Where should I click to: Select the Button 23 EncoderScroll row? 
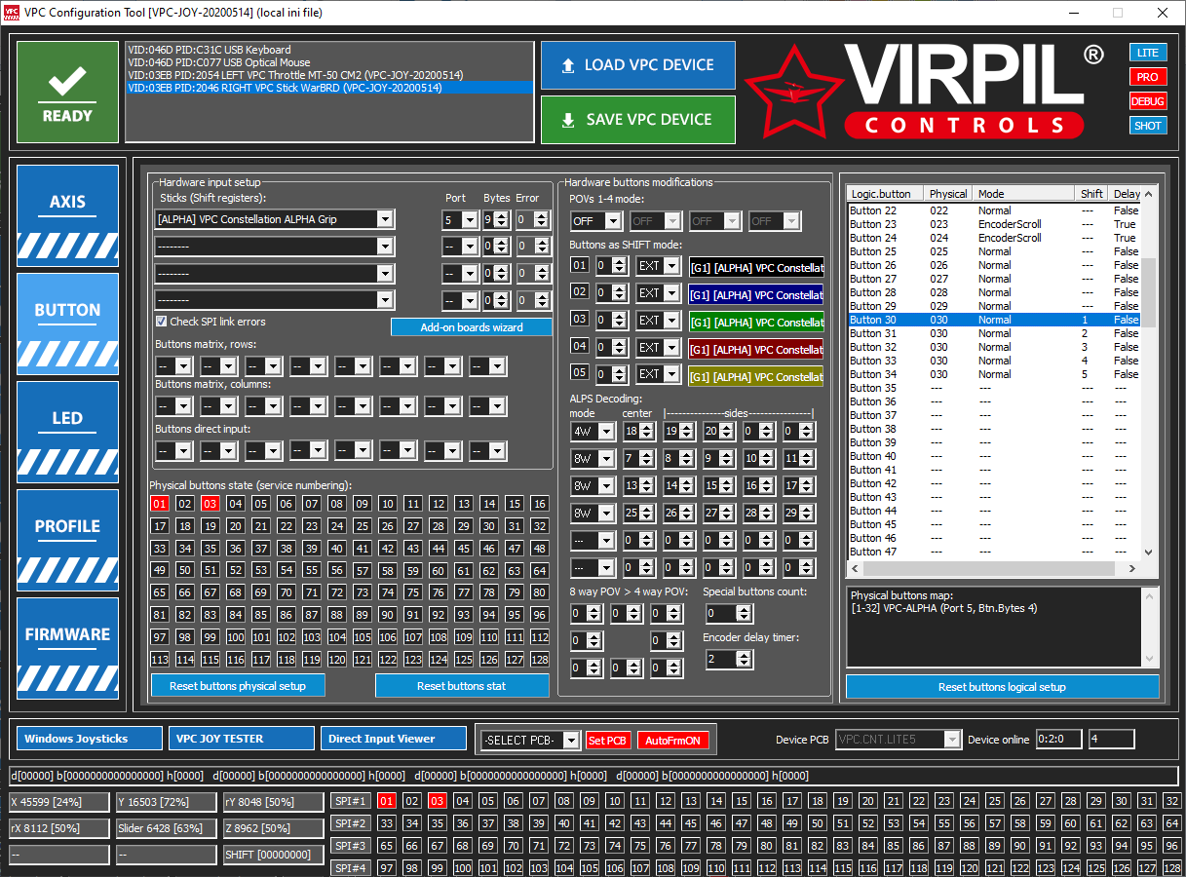(x=993, y=224)
